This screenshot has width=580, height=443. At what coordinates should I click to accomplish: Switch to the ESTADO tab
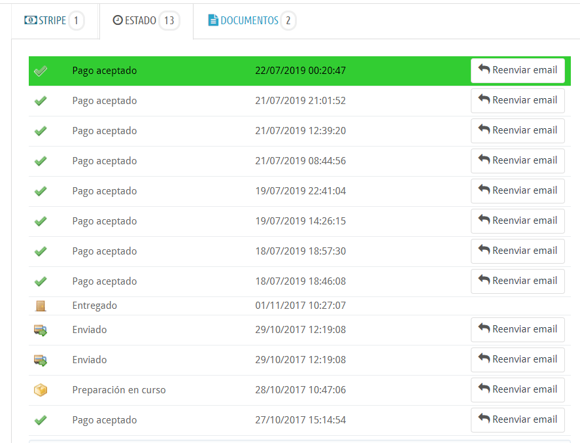click(146, 21)
